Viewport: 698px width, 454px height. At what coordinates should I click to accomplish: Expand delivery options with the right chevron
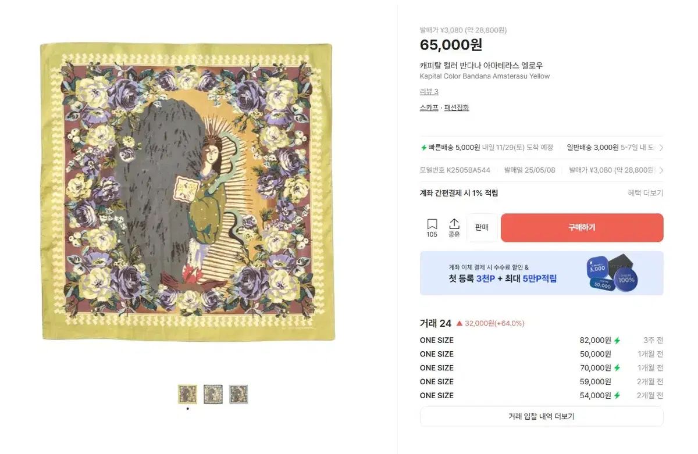(661, 148)
